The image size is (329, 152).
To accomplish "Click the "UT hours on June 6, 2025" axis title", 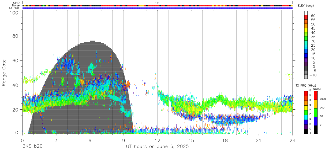I will [157, 147].
